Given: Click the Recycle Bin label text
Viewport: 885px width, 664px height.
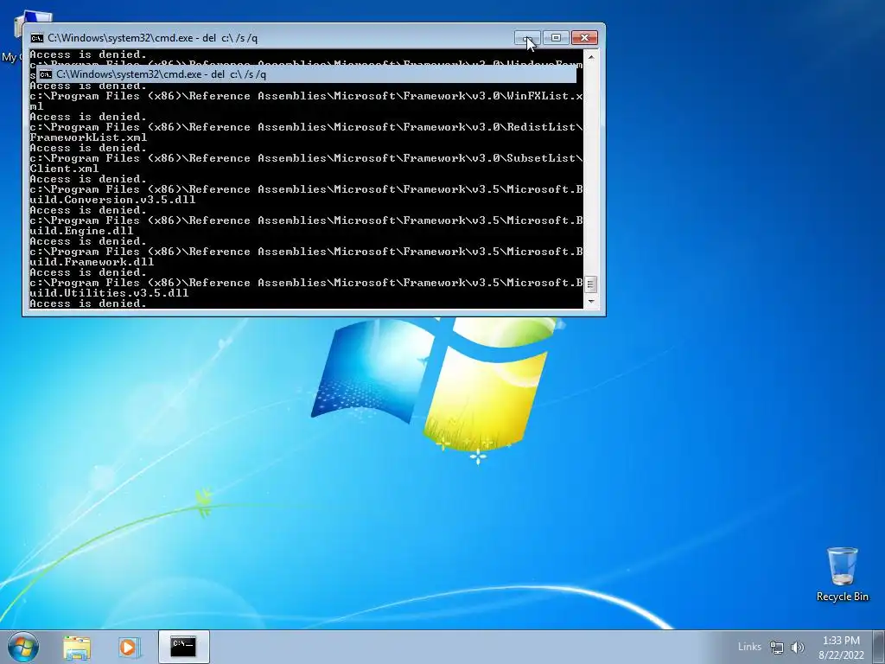Looking at the screenshot, I should pyautogui.click(x=842, y=597).
